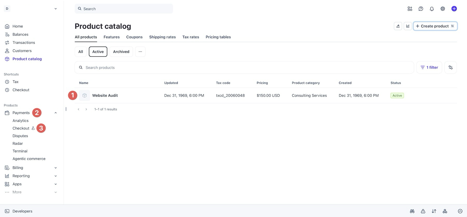The image size is (467, 217).
Task: Click the webhooks icon in bottom bar
Action: pos(445,211)
